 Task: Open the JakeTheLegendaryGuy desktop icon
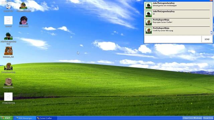(x=8, y=36)
